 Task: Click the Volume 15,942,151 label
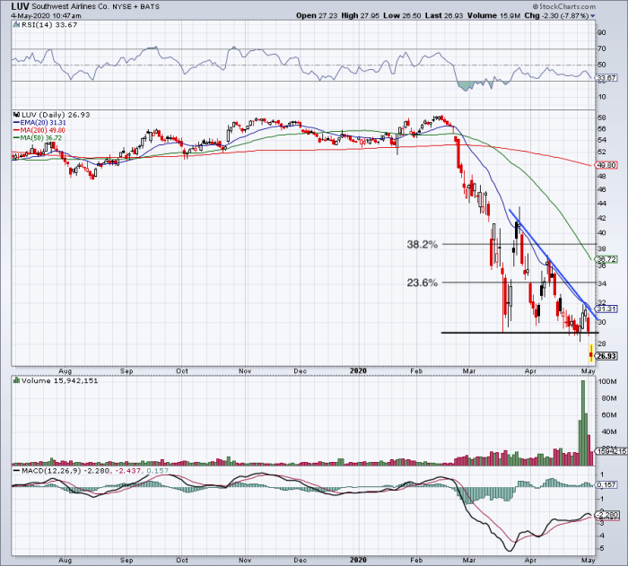[x=60, y=380]
